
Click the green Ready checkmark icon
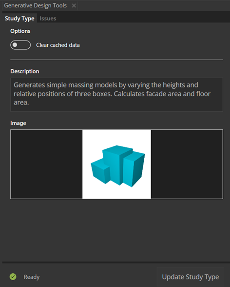(x=13, y=277)
